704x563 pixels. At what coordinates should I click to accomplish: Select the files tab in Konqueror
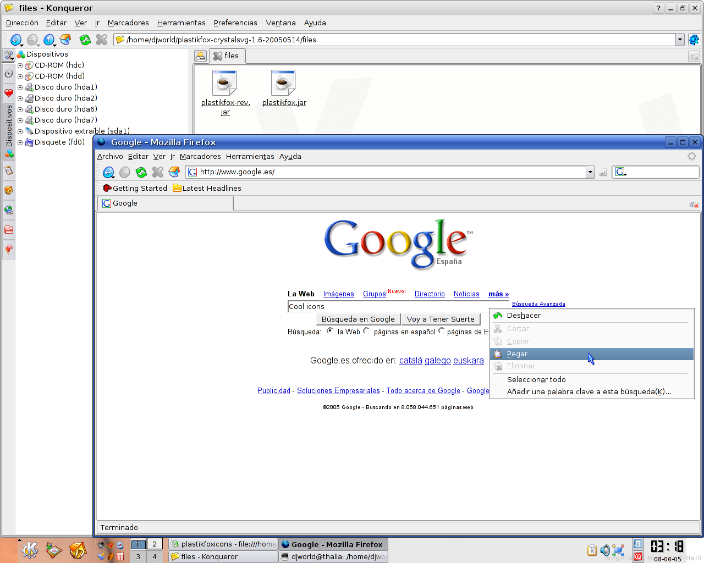coord(227,56)
